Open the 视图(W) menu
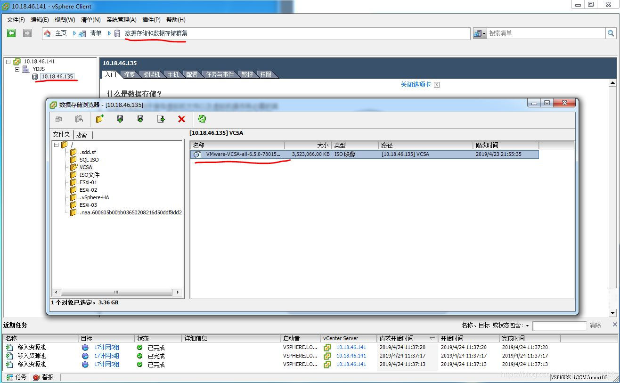620x383 pixels. 65,20
